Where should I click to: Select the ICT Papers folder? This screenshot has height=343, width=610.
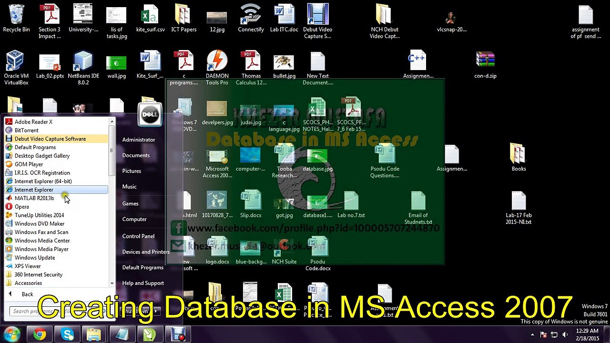pos(183,19)
